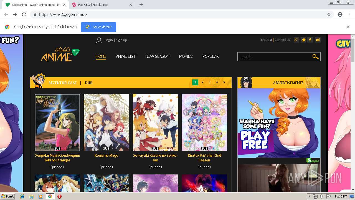The image size is (355, 200).
Task: Click the Action Center flag tray icon
Action: tap(328, 196)
